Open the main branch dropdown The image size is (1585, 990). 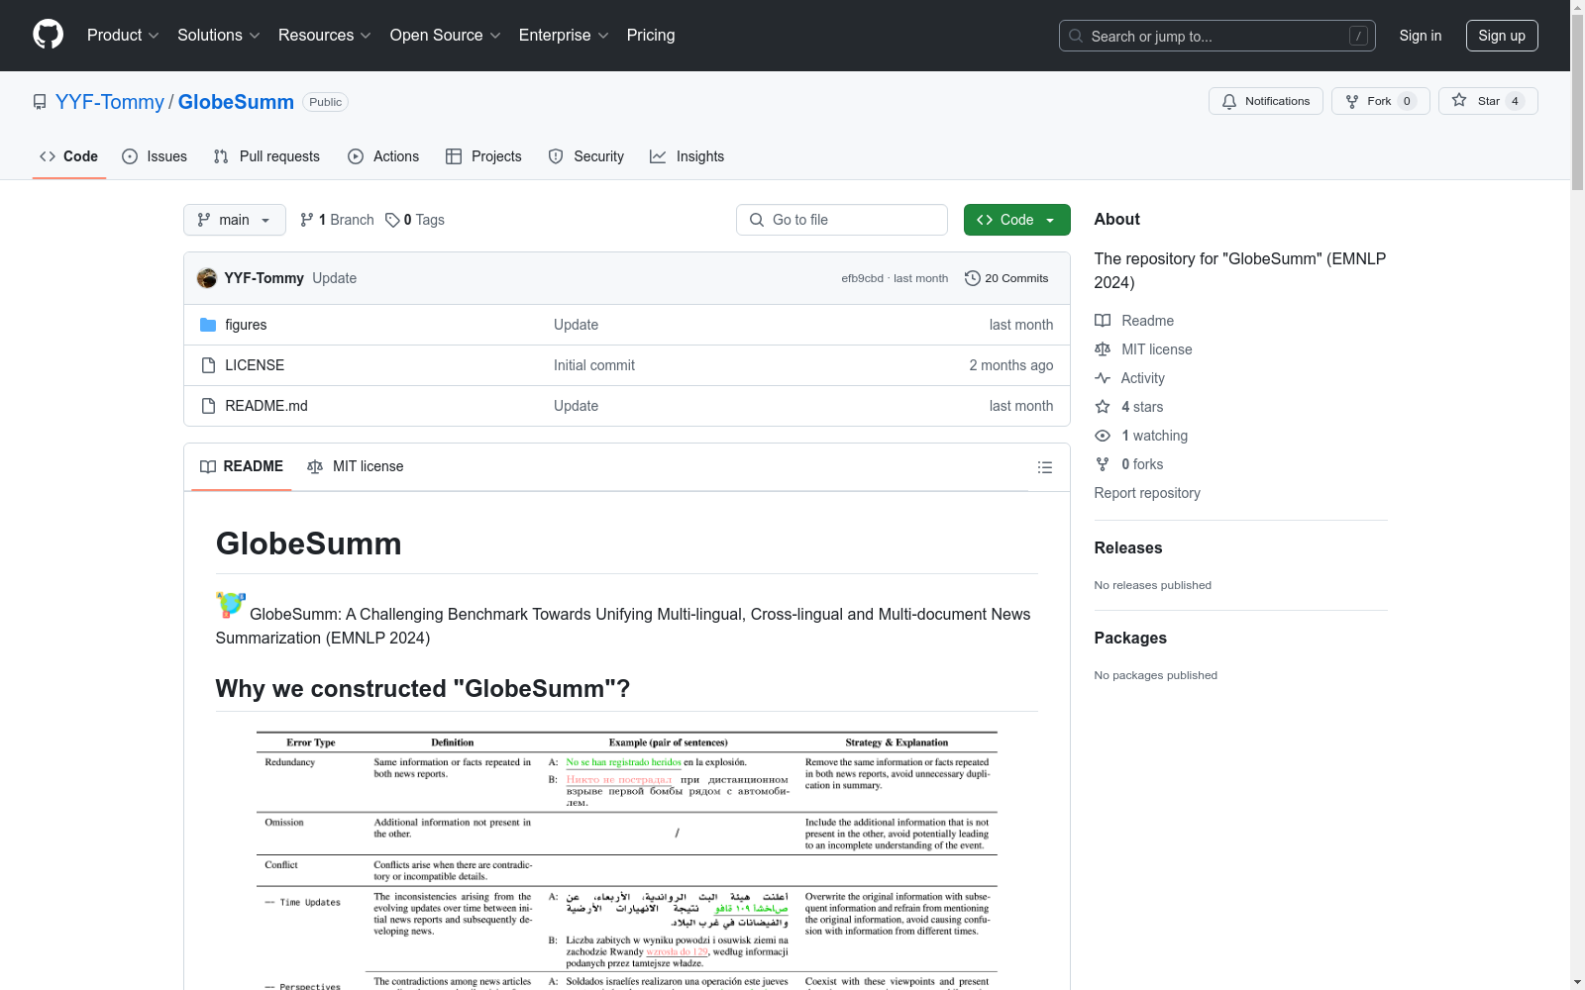point(235,220)
